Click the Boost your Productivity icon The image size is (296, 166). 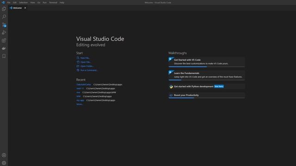(171, 95)
